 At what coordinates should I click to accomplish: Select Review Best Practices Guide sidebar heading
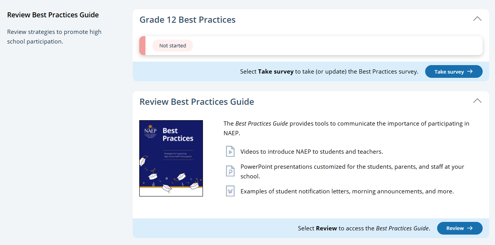tap(53, 15)
